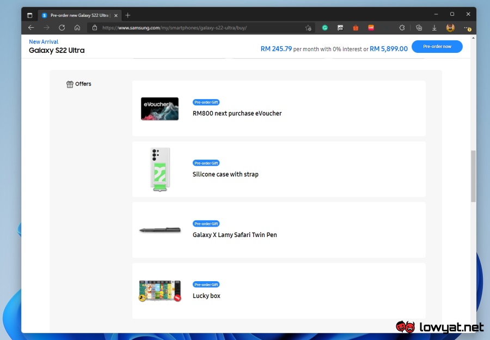Click the Pre-order now button

click(x=437, y=46)
